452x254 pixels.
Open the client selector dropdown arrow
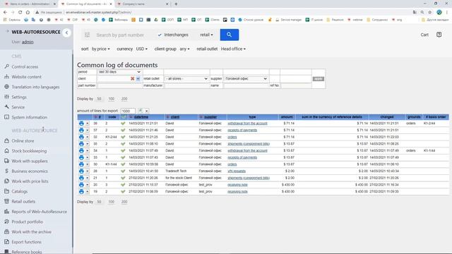coord(138,78)
